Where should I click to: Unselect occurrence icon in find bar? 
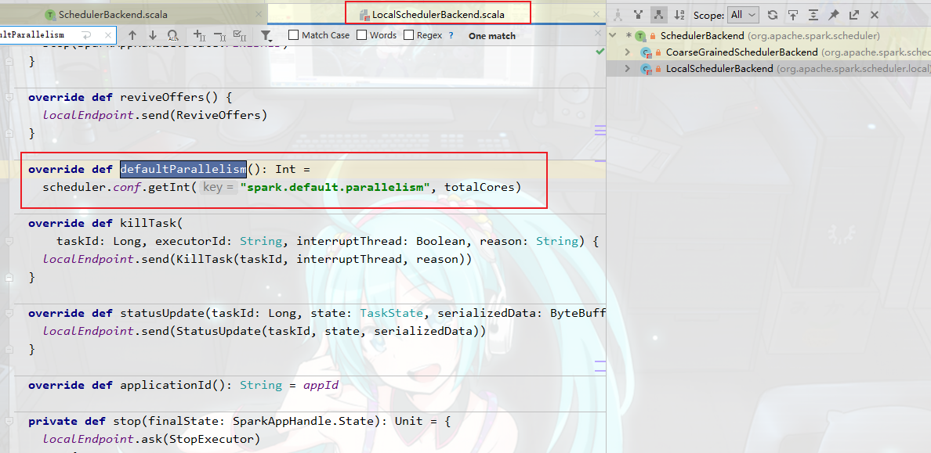[x=219, y=35]
